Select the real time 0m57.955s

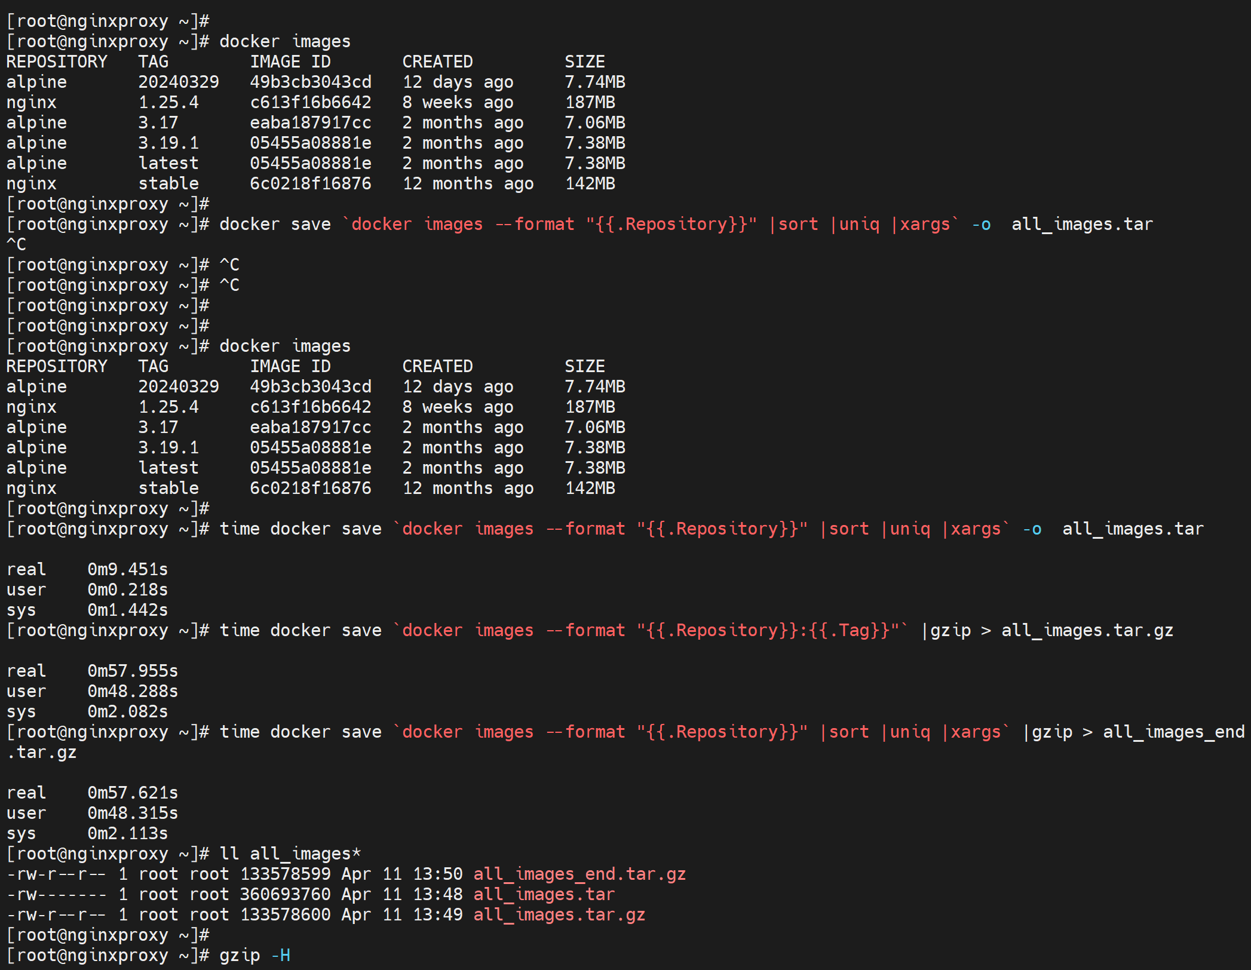(133, 671)
